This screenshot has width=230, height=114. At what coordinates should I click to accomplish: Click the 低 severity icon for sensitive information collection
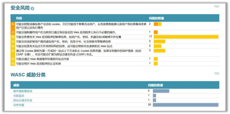click(x=13, y=37)
